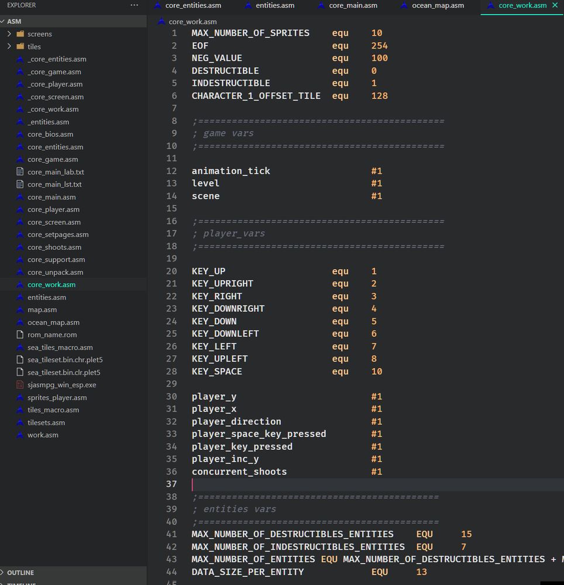Switch to the core_main.asm tab
564x585 pixels.
pyautogui.click(x=353, y=5)
